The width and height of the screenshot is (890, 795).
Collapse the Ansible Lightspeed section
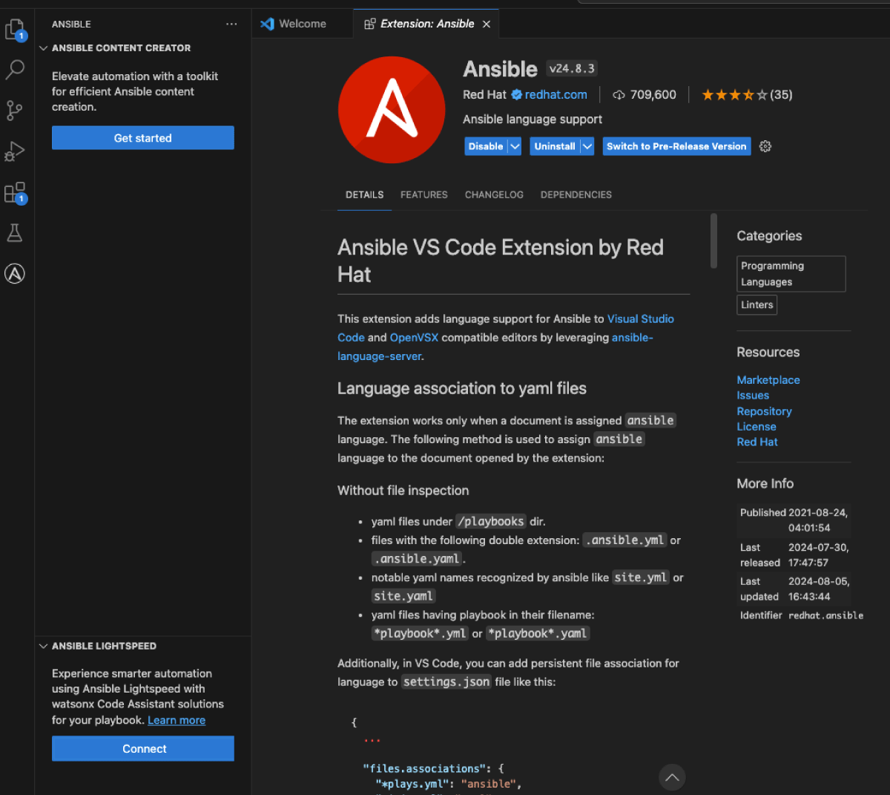click(x=43, y=646)
